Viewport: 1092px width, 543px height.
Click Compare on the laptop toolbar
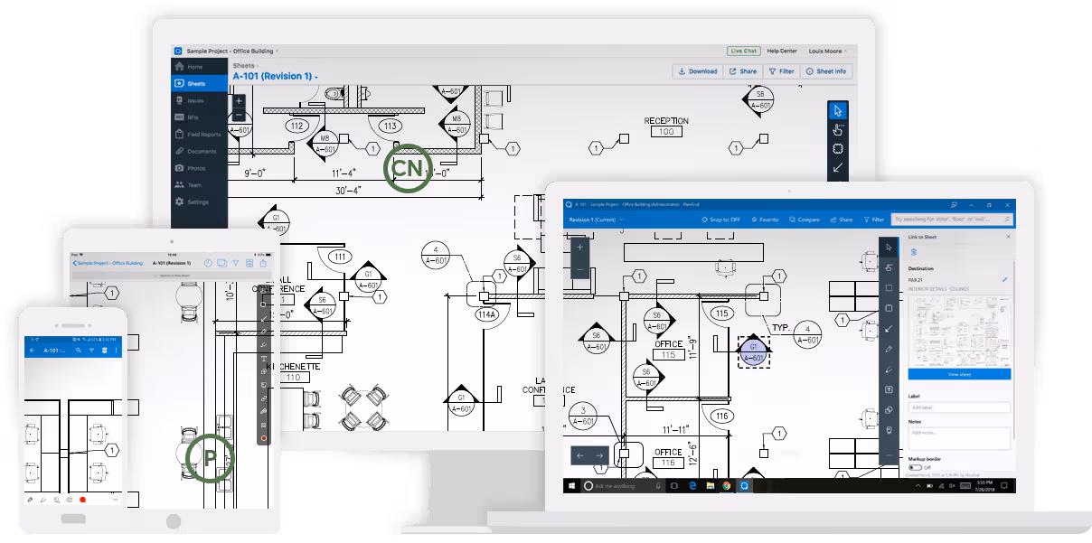coord(804,220)
